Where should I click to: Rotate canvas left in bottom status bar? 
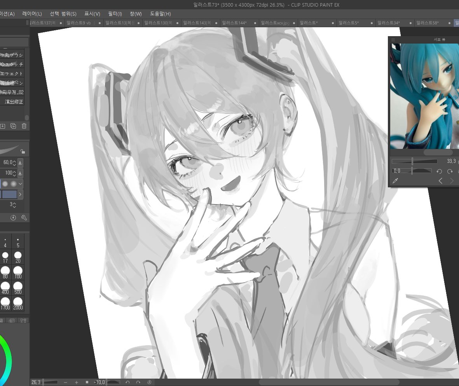[127, 382]
